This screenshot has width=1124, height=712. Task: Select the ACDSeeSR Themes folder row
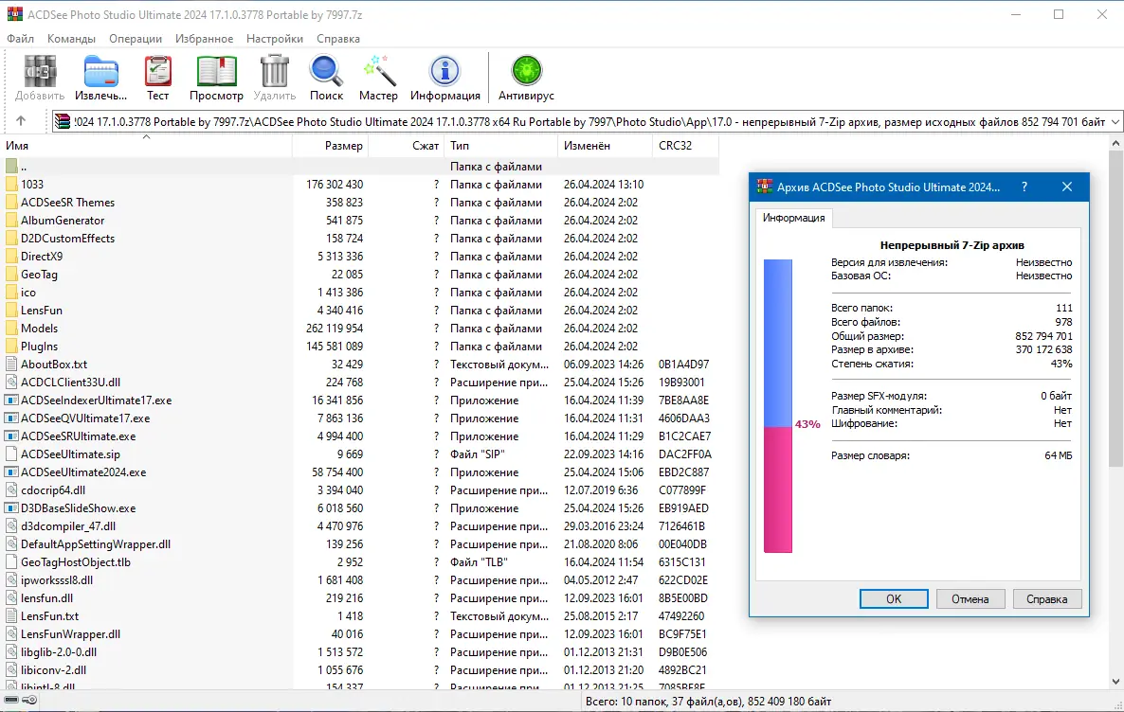pyautogui.click(x=360, y=203)
